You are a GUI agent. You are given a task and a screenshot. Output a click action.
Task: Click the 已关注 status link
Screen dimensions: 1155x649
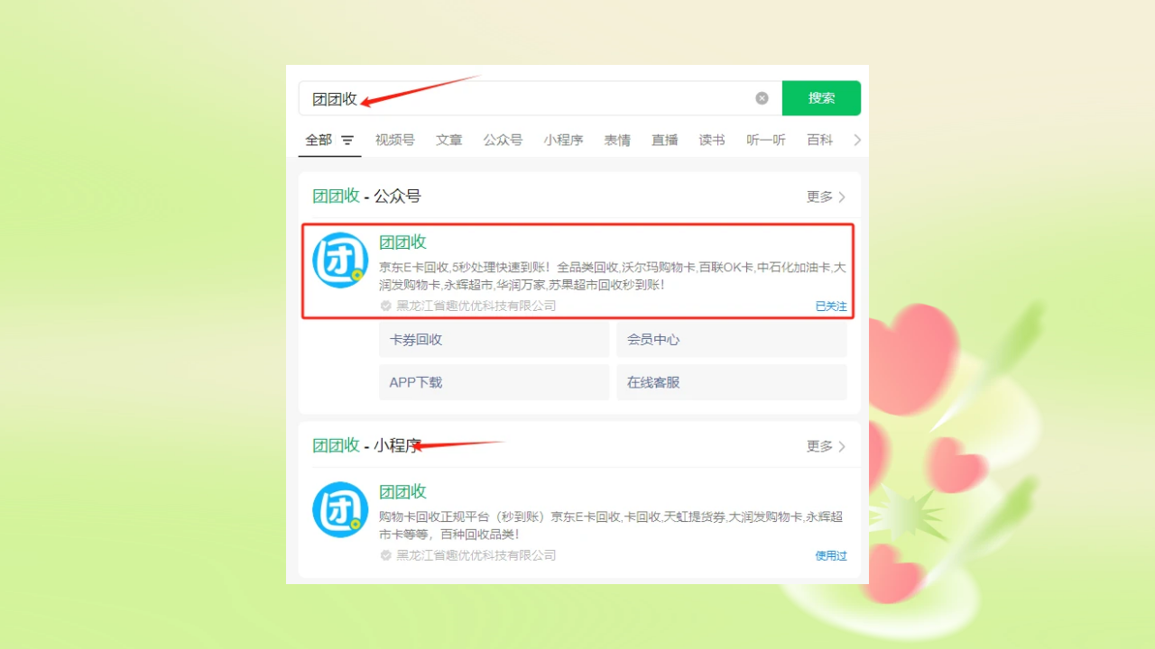pyautogui.click(x=831, y=306)
